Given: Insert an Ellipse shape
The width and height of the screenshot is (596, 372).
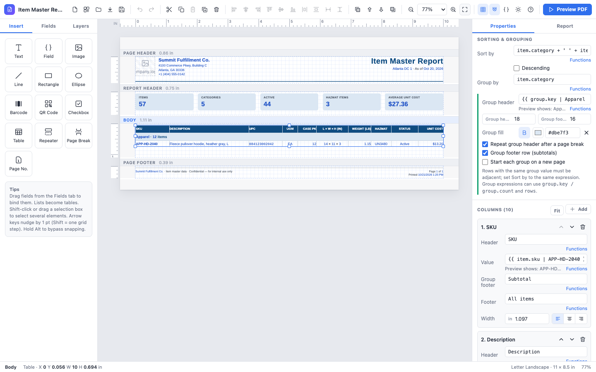Looking at the screenshot, I should click(79, 79).
